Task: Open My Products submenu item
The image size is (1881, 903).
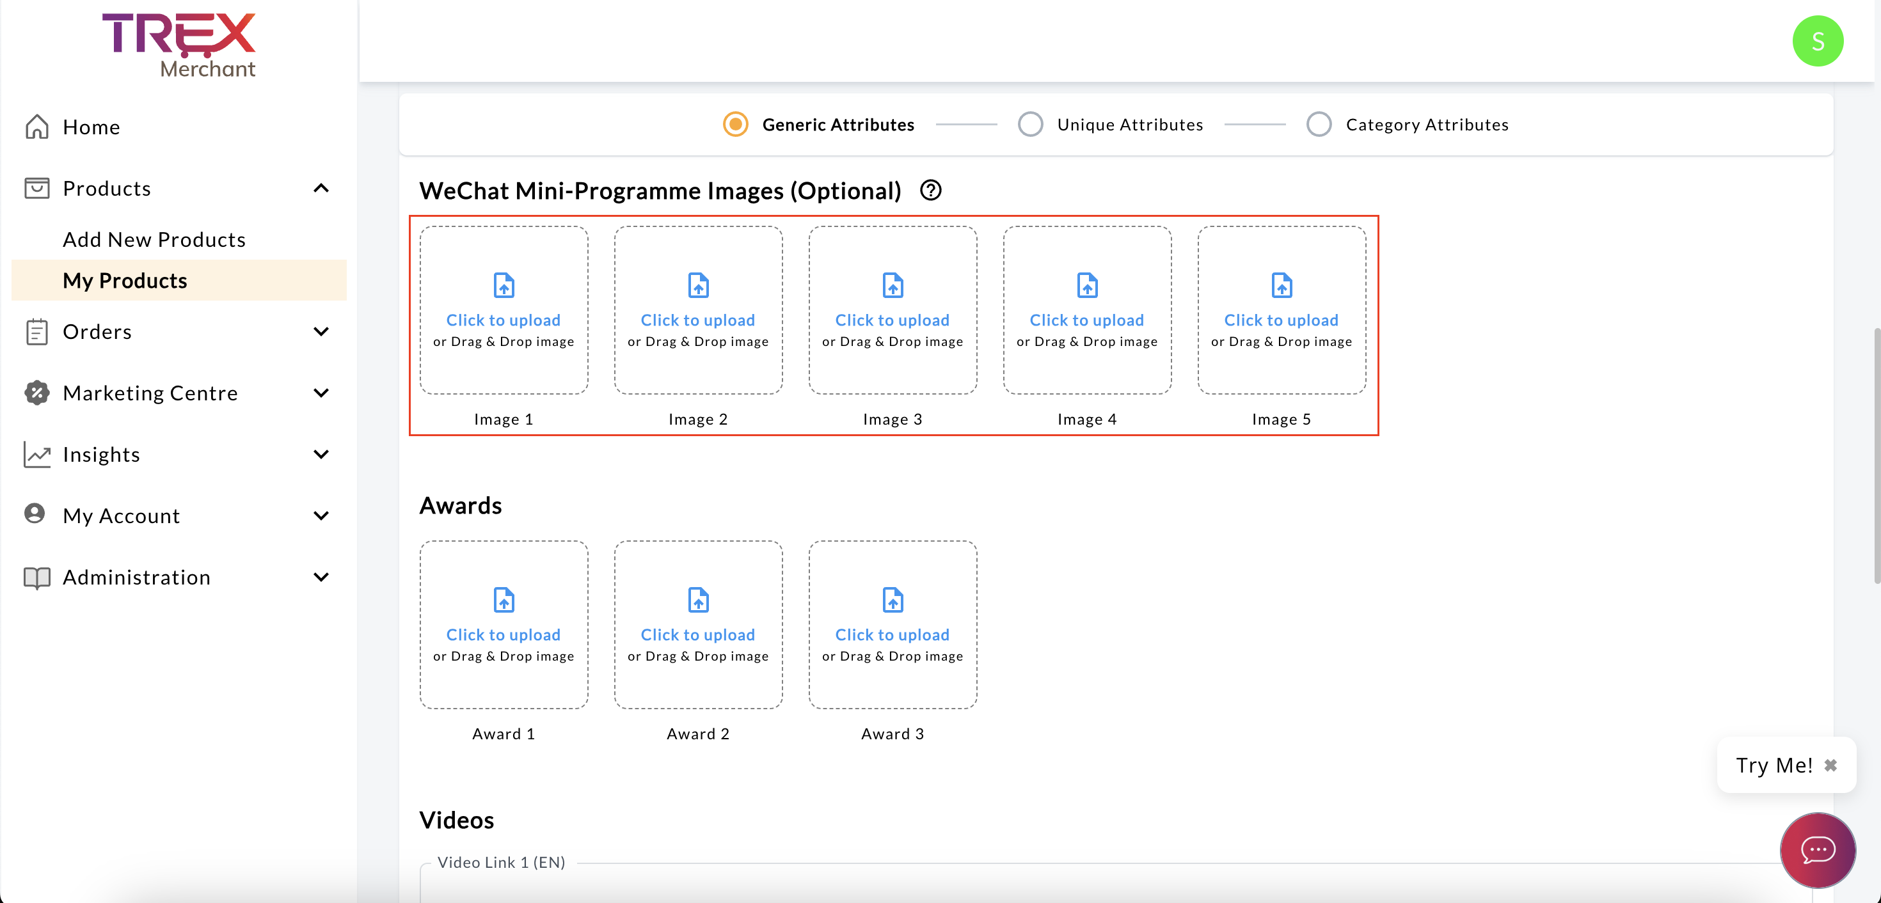Action: (x=125, y=280)
